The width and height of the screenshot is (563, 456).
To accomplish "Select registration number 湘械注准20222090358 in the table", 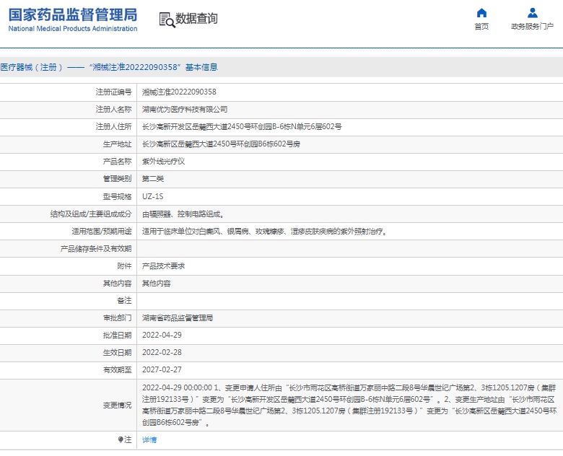I will (x=178, y=92).
